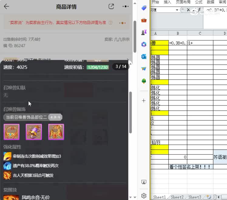Open the chess pieces games sidebar icon
This screenshot has height=200, width=227.
coord(144,32)
